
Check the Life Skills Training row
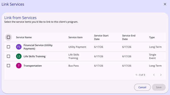(8, 56)
